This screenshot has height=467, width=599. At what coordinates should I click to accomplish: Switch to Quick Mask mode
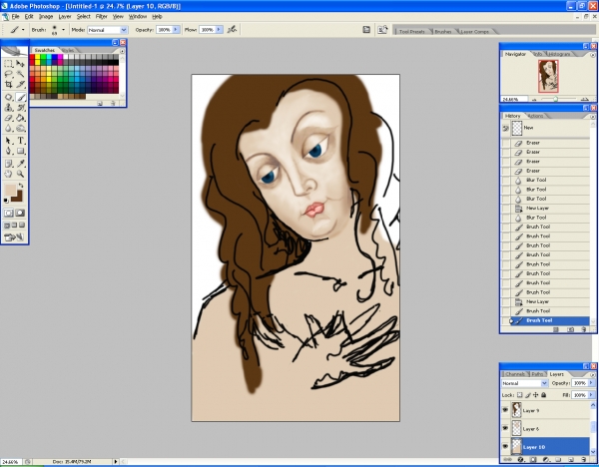tap(20, 214)
